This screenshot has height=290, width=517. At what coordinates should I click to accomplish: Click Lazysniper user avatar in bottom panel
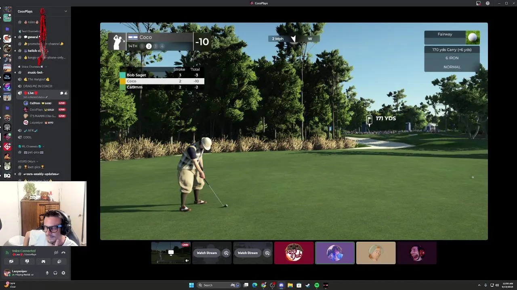(7, 273)
